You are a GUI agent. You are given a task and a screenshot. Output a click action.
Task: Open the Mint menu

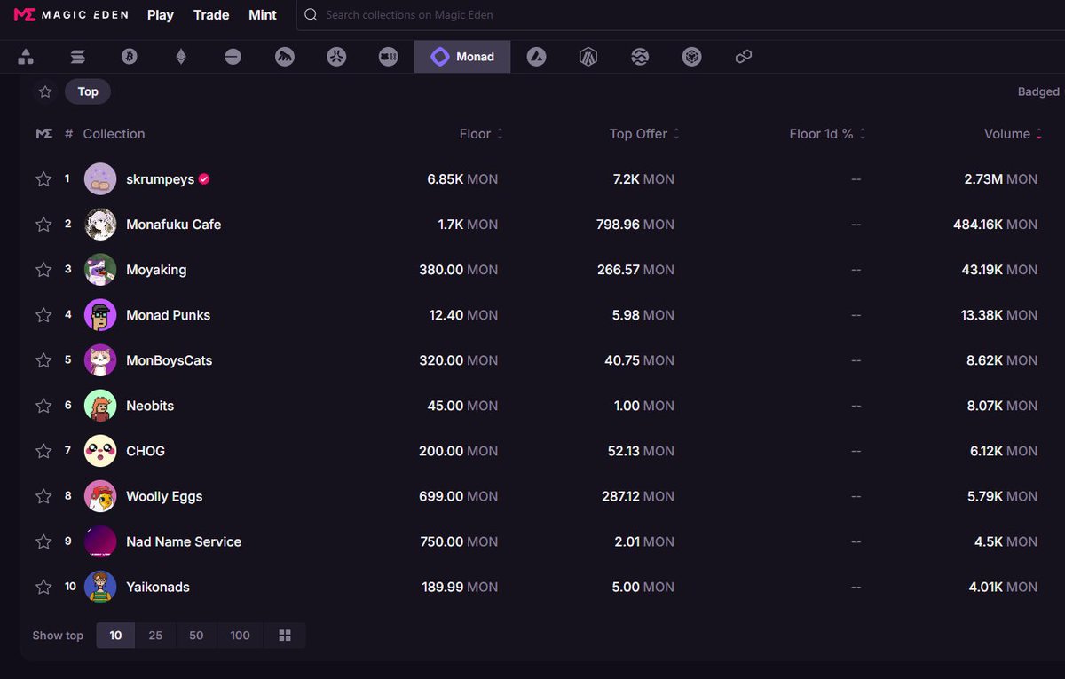(263, 15)
